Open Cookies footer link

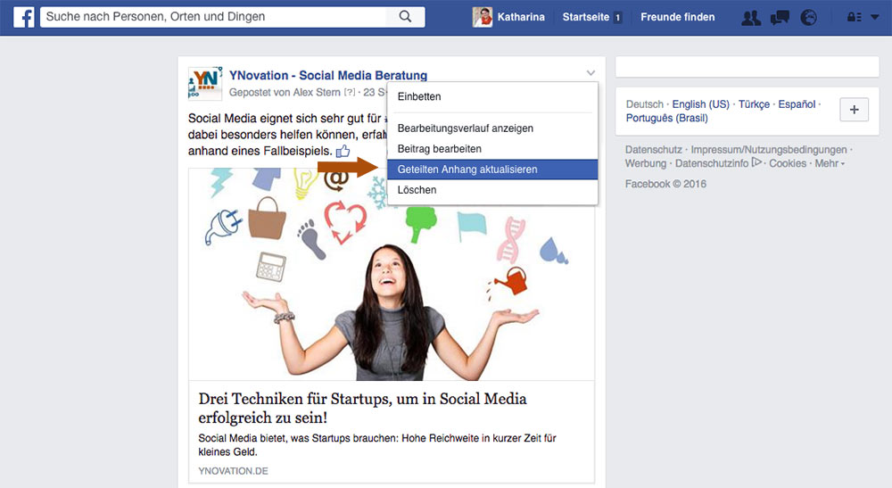point(788,163)
